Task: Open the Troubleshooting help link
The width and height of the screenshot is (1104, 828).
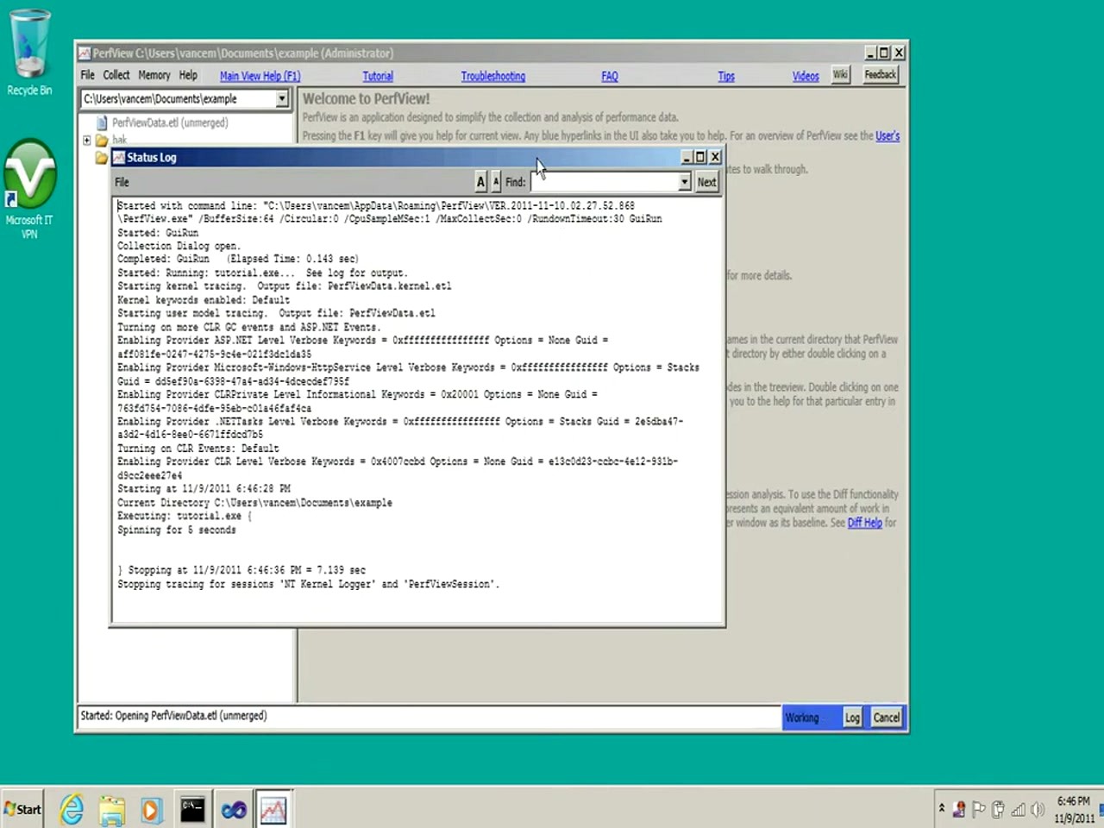Action: [492, 76]
